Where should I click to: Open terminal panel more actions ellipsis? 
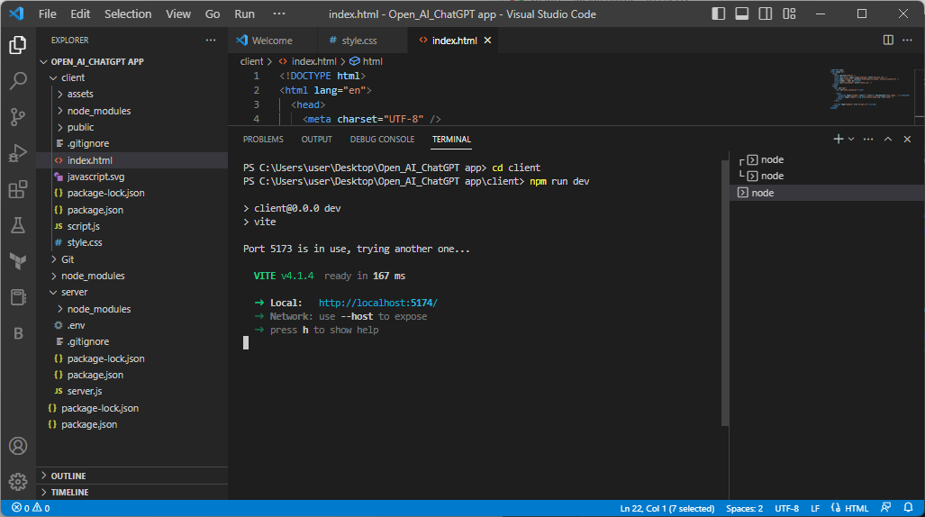(867, 139)
